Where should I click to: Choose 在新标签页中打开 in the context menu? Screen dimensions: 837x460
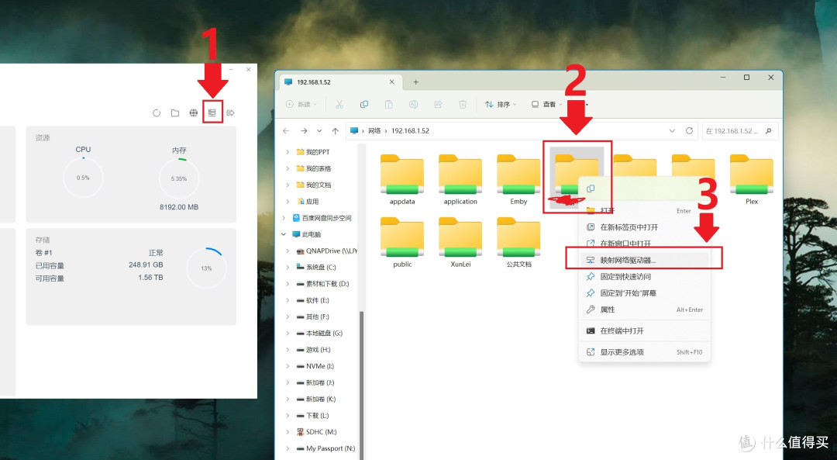[x=644, y=227]
